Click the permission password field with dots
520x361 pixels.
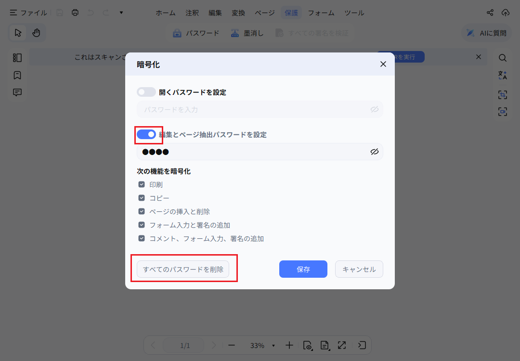coord(260,152)
